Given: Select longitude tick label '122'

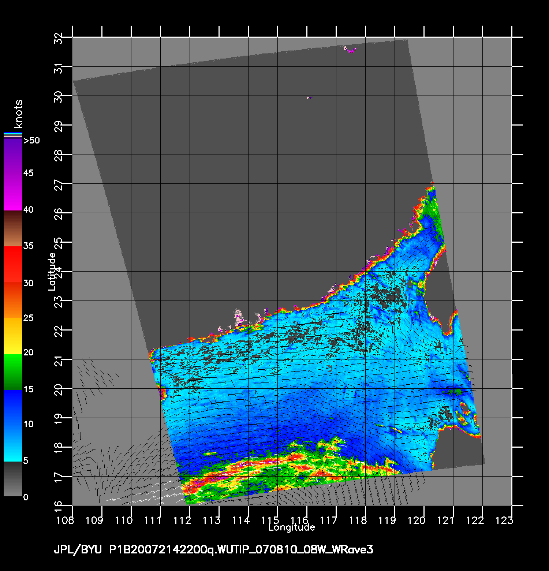Looking at the screenshot, I should point(475,520).
